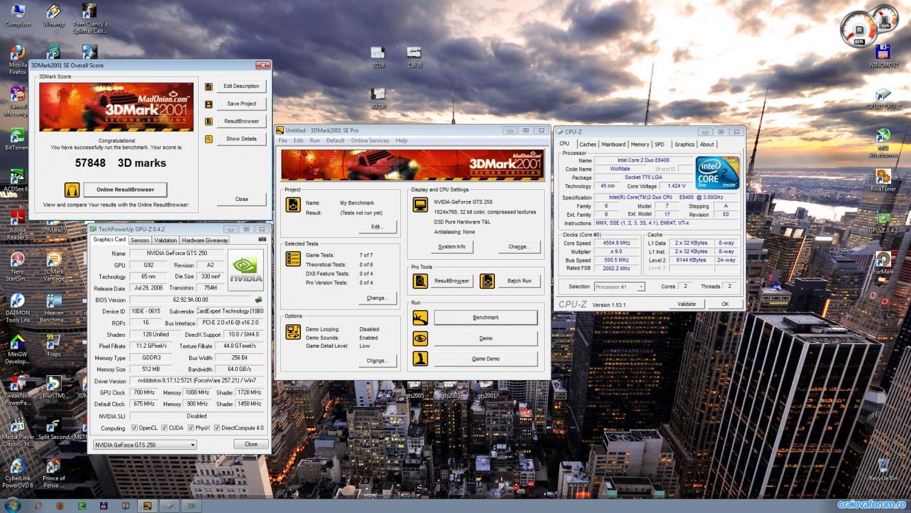This screenshot has height=513, width=911.
Task: Open the Default menu in 3DMark2001
Action: 335,141
